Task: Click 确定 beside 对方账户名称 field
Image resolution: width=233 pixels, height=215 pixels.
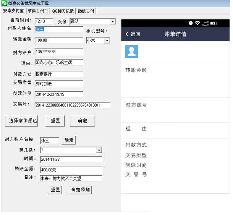Action: [x=69, y=140]
